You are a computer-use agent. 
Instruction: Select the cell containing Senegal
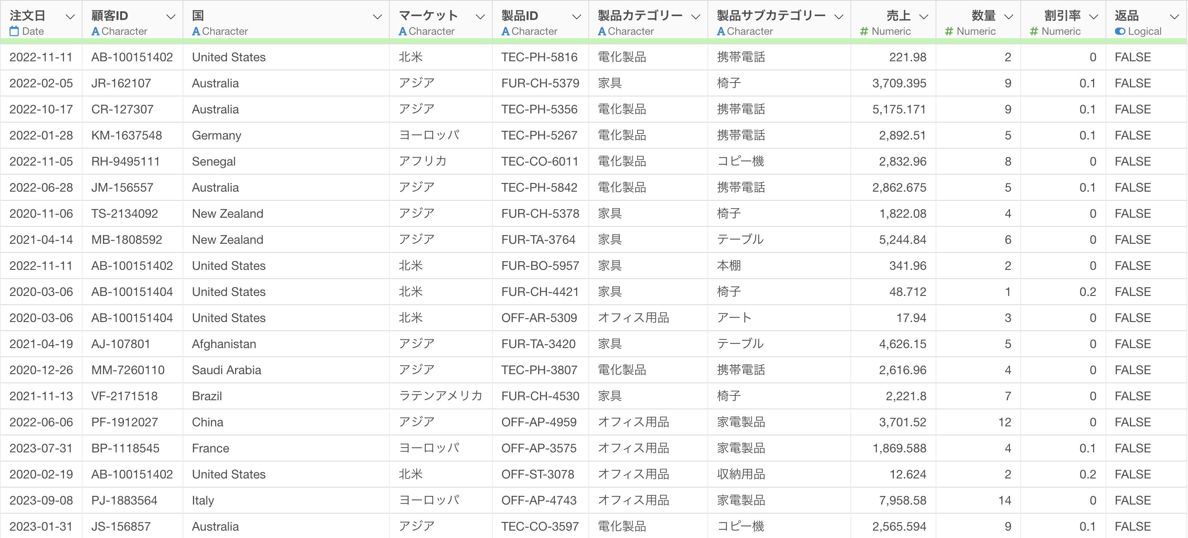(x=213, y=161)
